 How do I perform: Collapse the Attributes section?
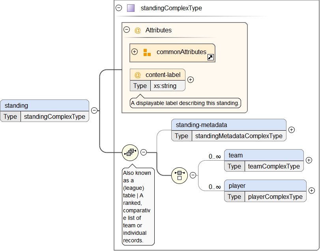[127, 30]
